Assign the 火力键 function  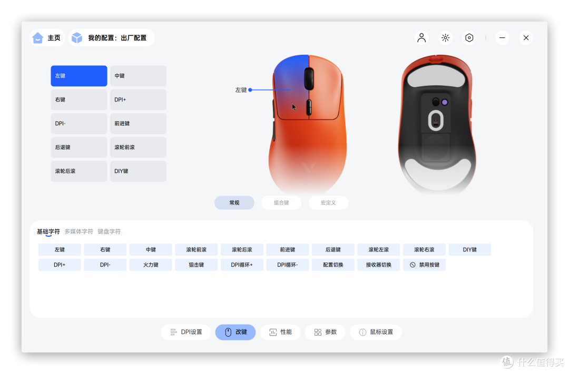click(x=151, y=265)
